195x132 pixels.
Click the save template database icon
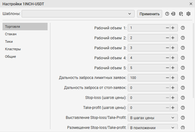[181, 14]
